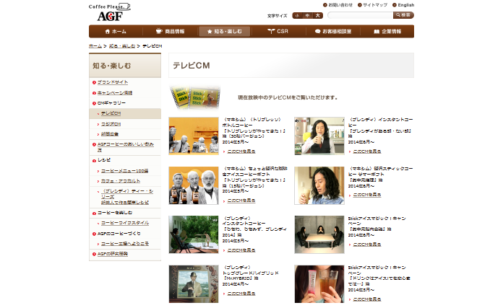This screenshot has width=503, height=308.
Task: View CM link for Stickアイスマジック お中元社内会議
Action: click(367, 245)
